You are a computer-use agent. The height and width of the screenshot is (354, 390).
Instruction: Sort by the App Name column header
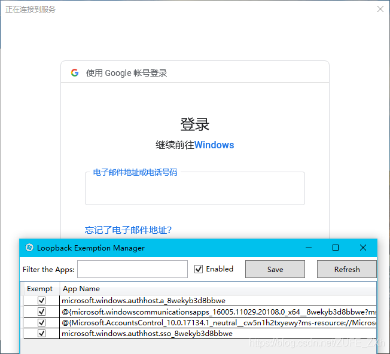point(218,289)
